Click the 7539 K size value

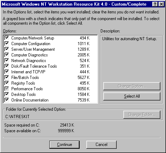pyautogui.click(x=84, y=100)
